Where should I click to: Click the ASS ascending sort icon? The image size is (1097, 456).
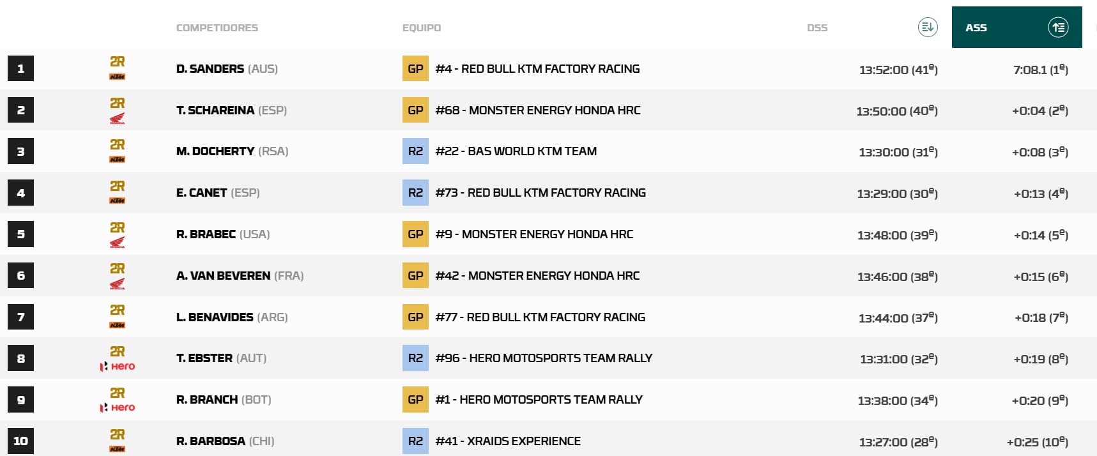pyautogui.click(x=1058, y=27)
